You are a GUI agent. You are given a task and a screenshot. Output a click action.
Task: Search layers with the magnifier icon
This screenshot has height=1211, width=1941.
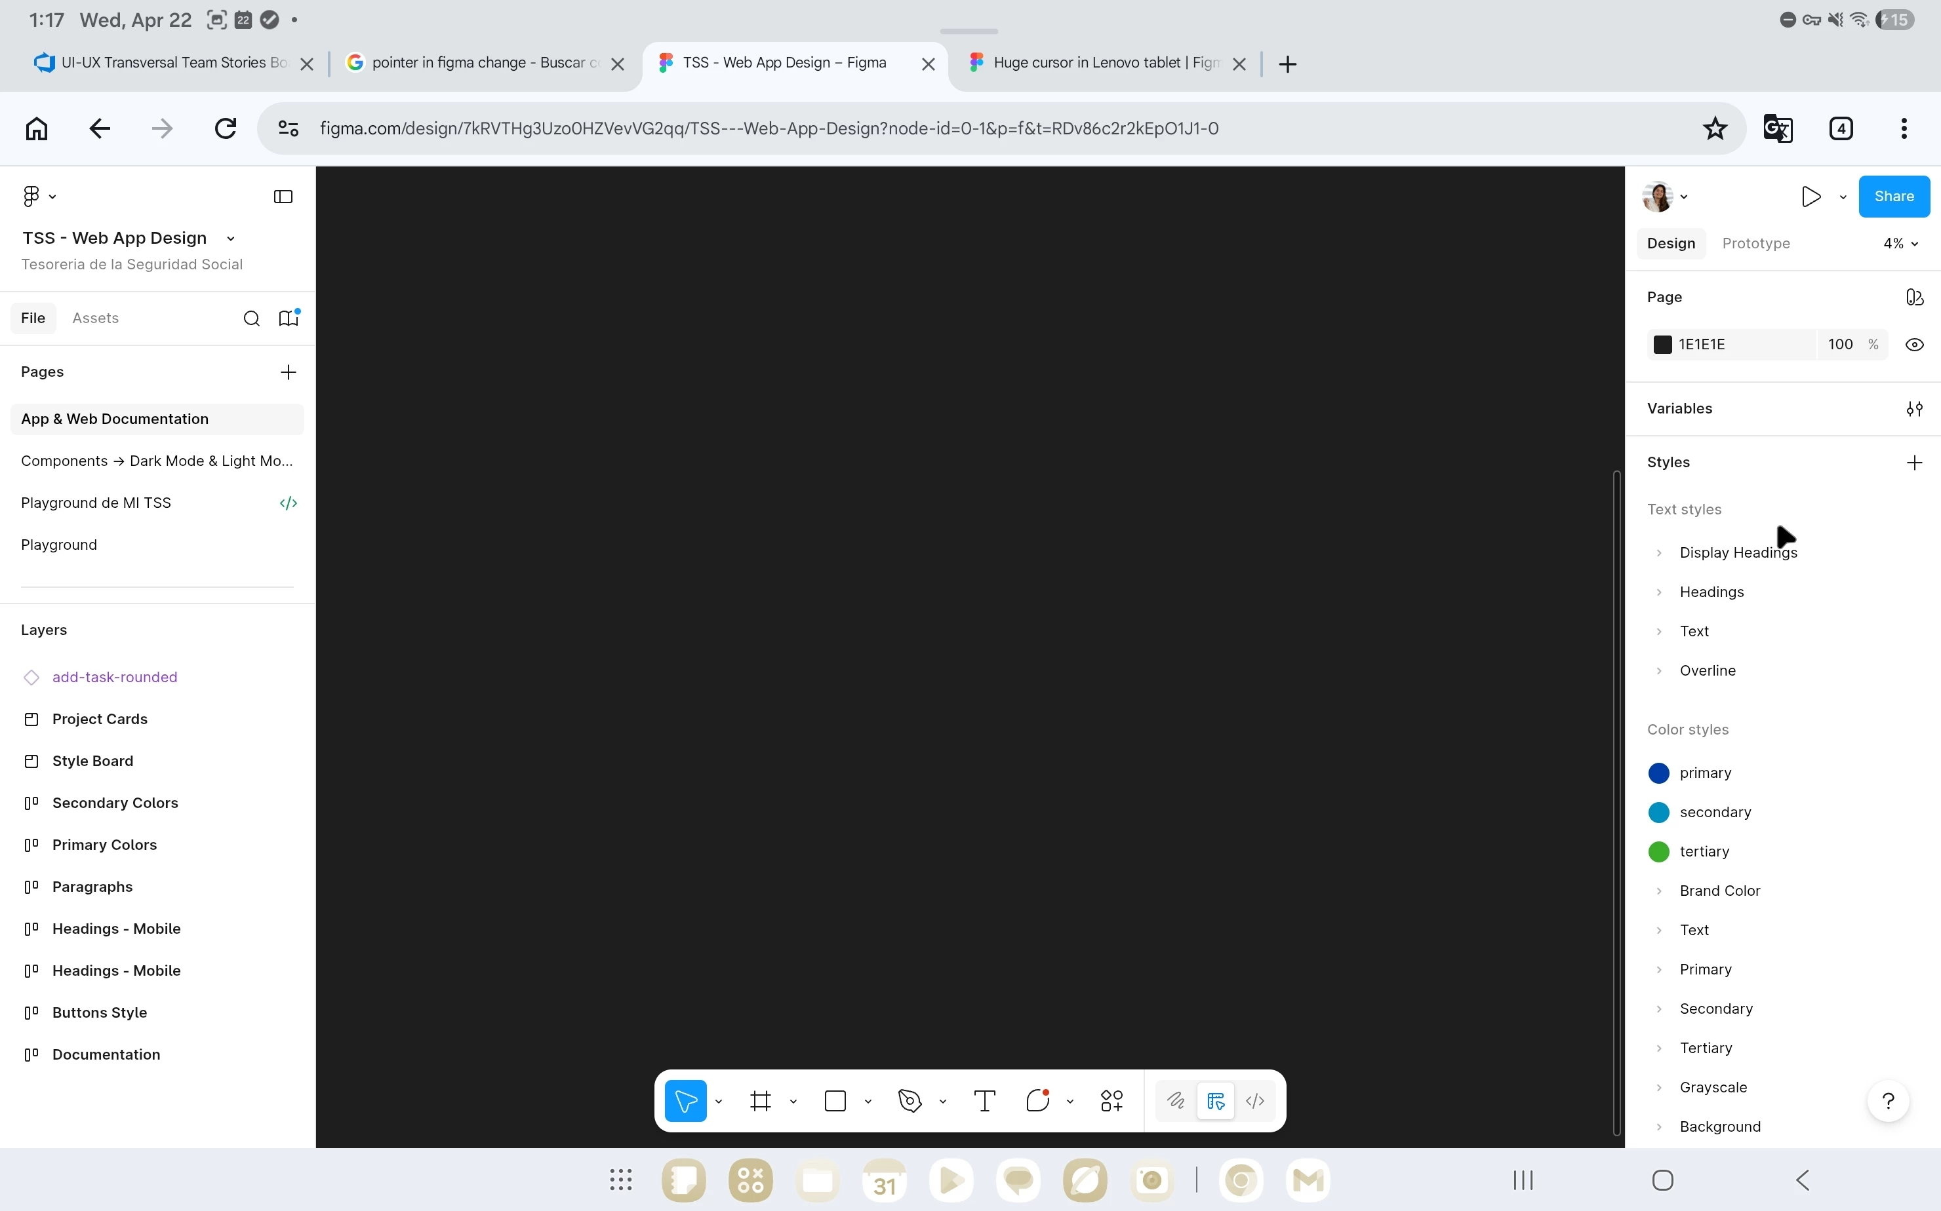point(251,318)
